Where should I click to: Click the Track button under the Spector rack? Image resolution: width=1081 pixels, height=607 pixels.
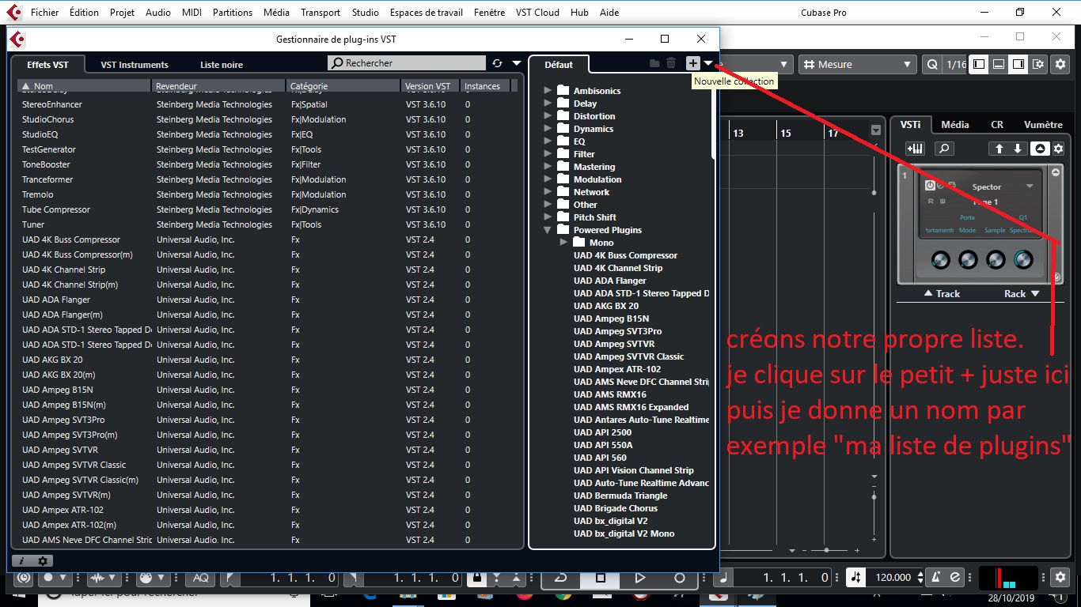click(942, 293)
